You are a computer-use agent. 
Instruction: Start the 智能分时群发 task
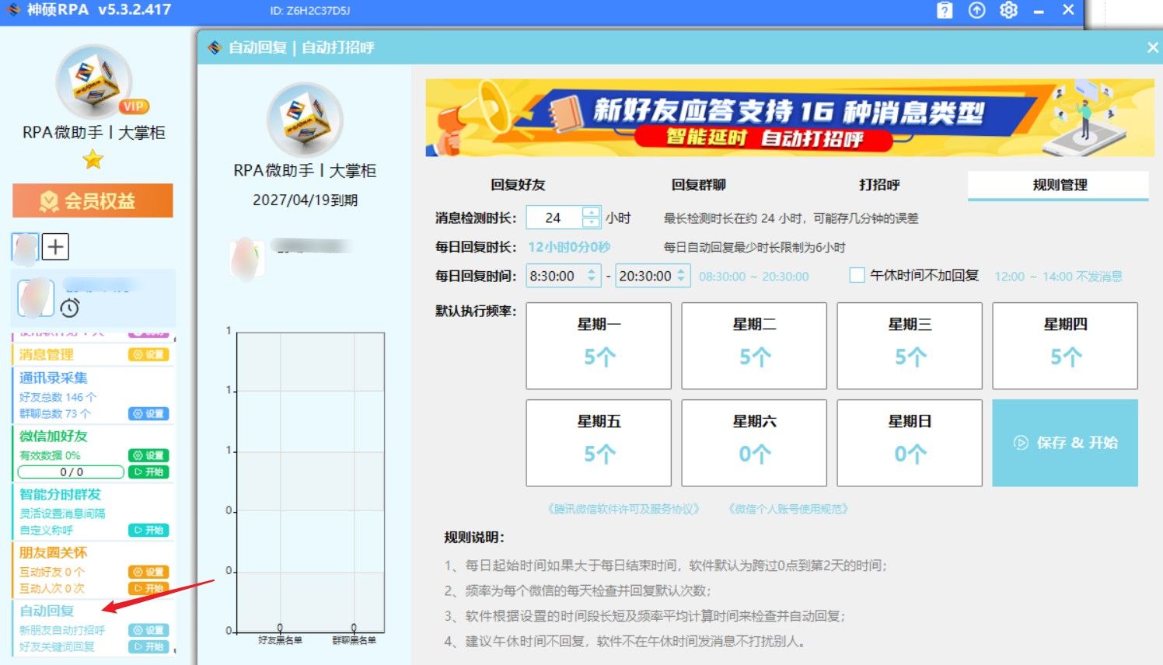148,530
